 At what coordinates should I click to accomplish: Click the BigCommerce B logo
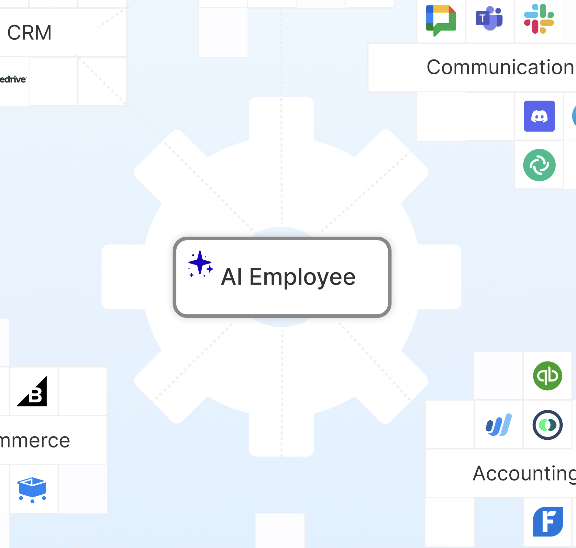tap(32, 391)
